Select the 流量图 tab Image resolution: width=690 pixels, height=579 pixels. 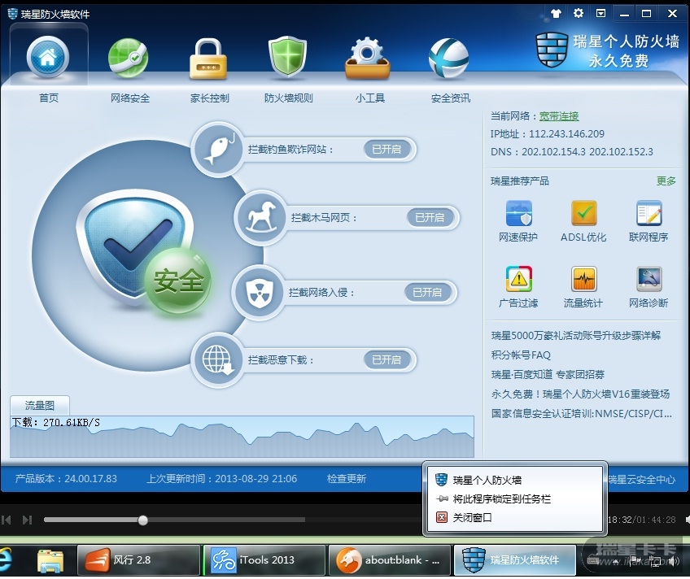(40, 405)
